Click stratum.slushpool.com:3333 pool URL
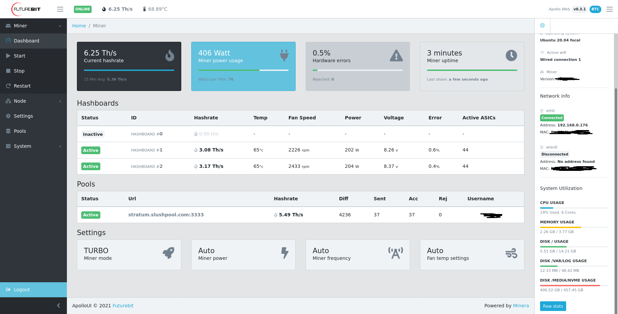This screenshot has height=314, width=618. coord(166,215)
